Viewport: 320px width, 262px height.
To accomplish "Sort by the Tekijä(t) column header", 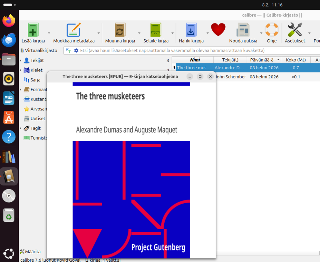I will pyautogui.click(x=230, y=60).
